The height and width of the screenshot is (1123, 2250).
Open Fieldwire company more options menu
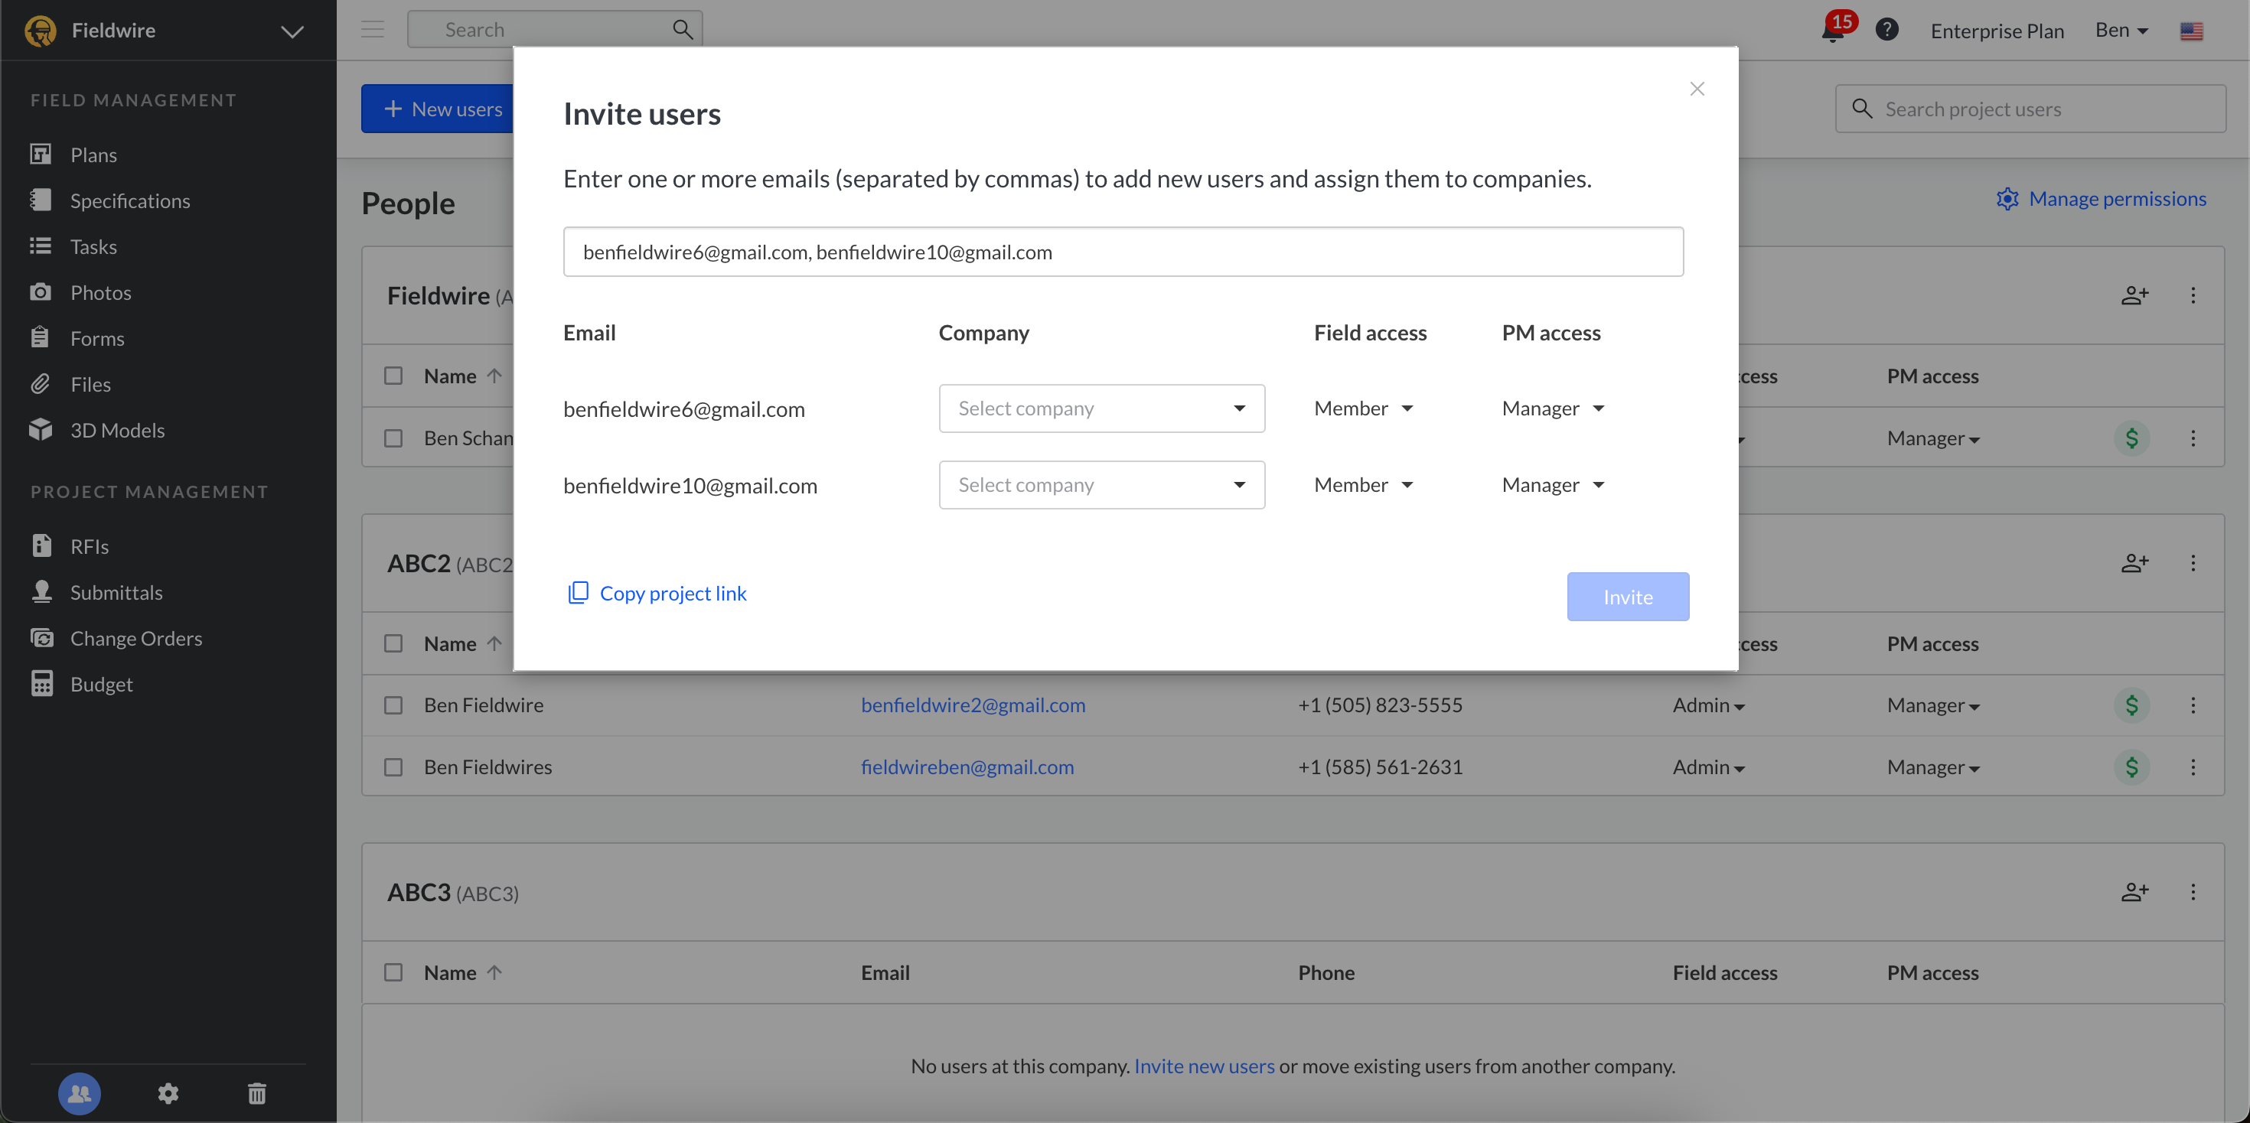(2193, 295)
